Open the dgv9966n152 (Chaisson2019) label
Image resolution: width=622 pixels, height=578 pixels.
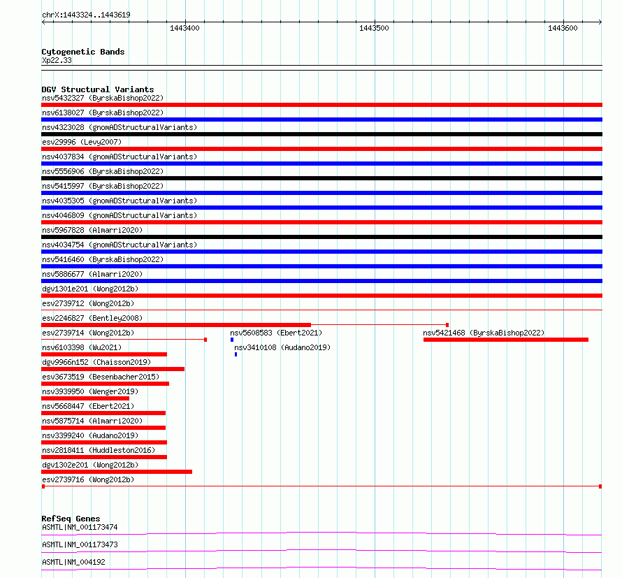click(96, 362)
